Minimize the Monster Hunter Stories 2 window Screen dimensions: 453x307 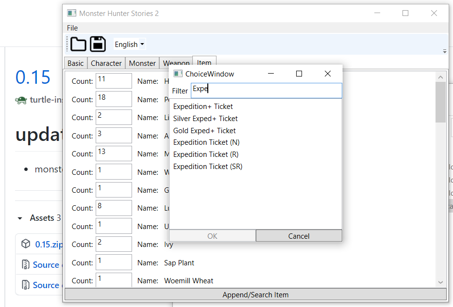coord(377,13)
